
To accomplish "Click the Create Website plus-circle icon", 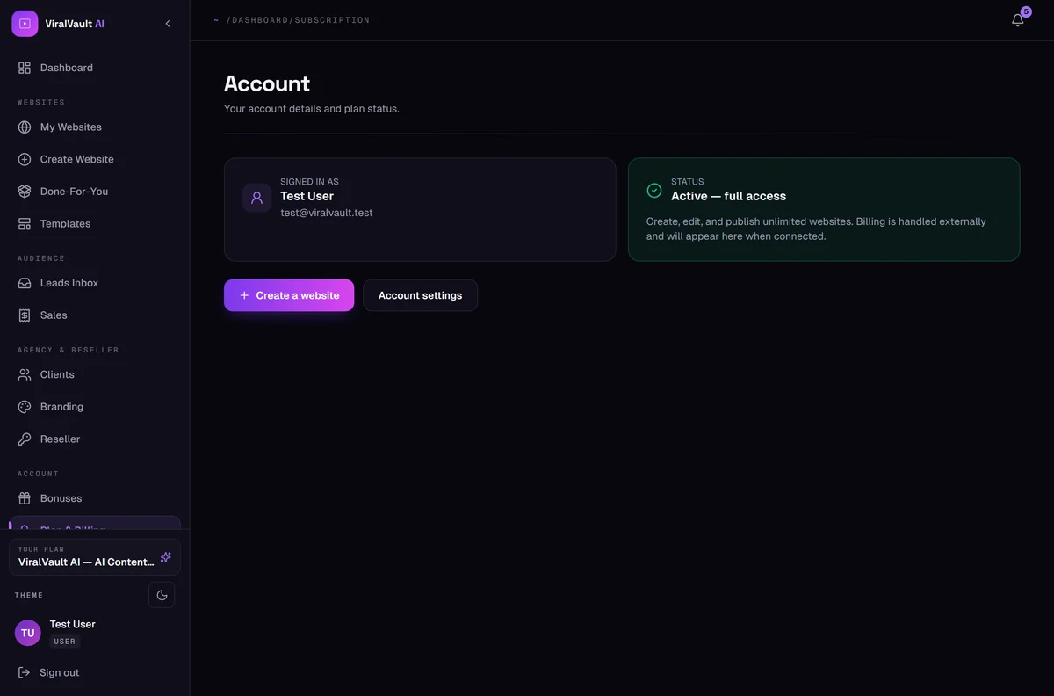I will [25, 159].
